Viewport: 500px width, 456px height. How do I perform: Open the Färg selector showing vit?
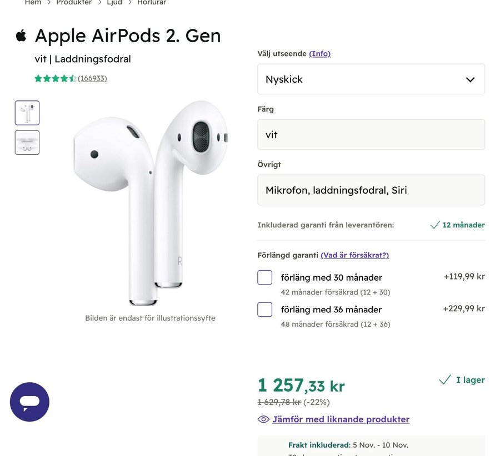point(371,135)
